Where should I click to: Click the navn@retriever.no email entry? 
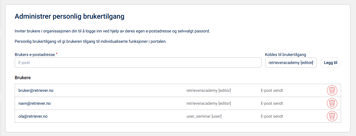(x=34, y=103)
